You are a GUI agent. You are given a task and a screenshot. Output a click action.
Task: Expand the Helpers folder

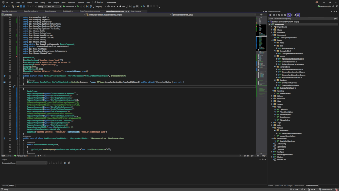pos(272,96)
